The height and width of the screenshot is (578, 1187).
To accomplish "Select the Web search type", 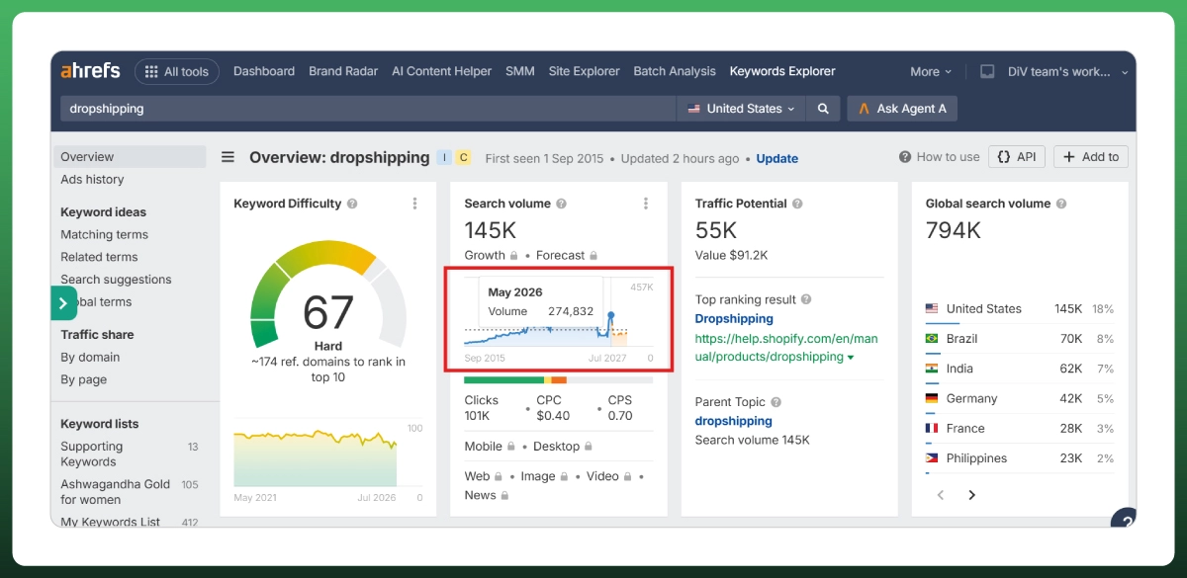I will pyautogui.click(x=483, y=476).
